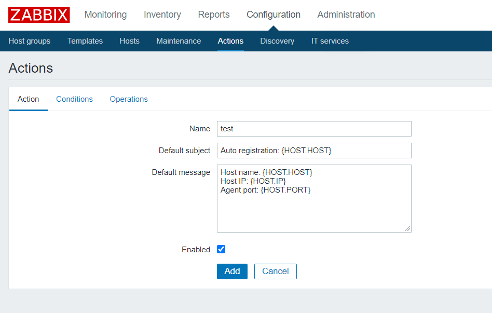
Task: Select the Actions submenu item
Action: pyautogui.click(x=230, y=41)
